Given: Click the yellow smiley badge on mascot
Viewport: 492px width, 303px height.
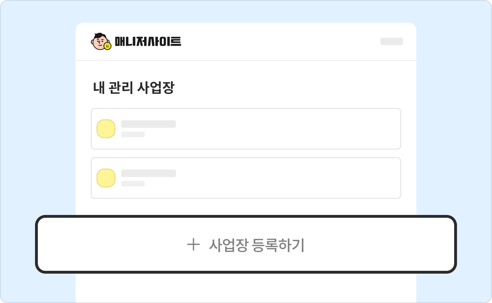Looking at the screenshot, I should coord(108,46).
